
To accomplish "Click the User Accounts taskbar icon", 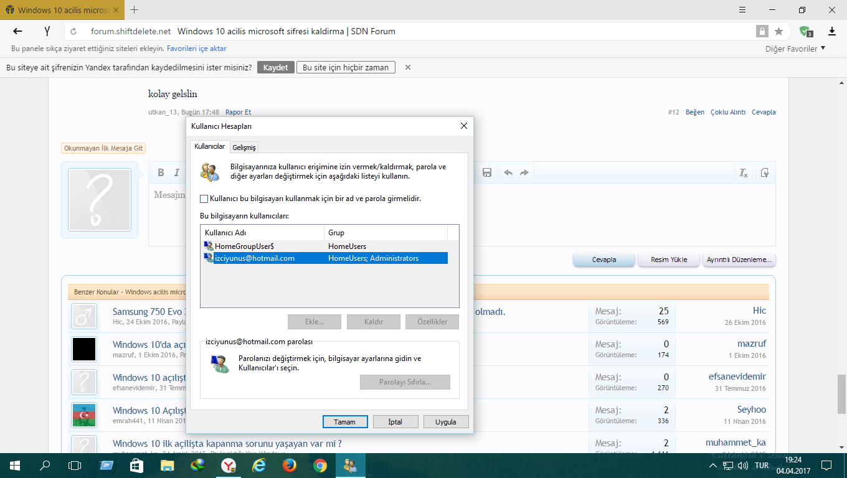I will click(x=350, y=465).
